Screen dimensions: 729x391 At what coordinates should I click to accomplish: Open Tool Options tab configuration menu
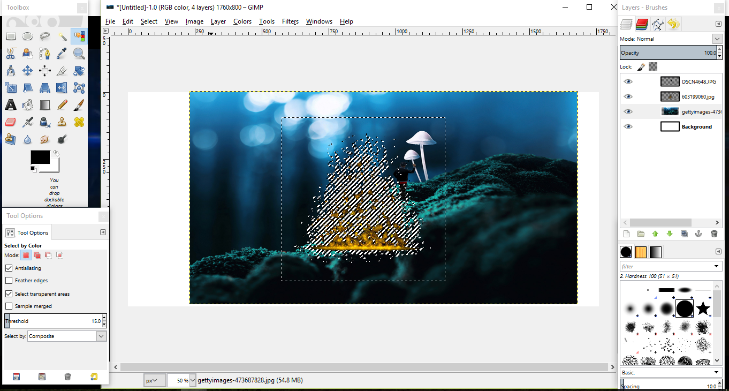coord(103,232)
